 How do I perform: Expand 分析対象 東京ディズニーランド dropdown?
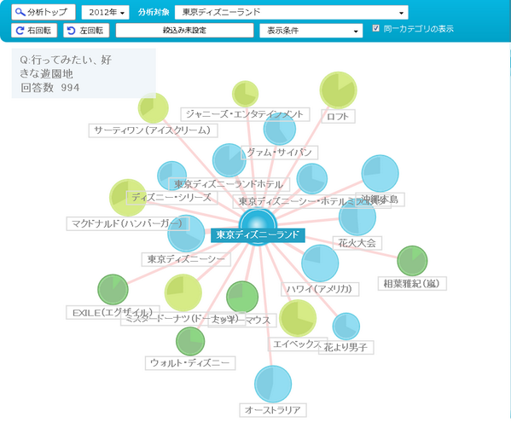pos(292,13)
